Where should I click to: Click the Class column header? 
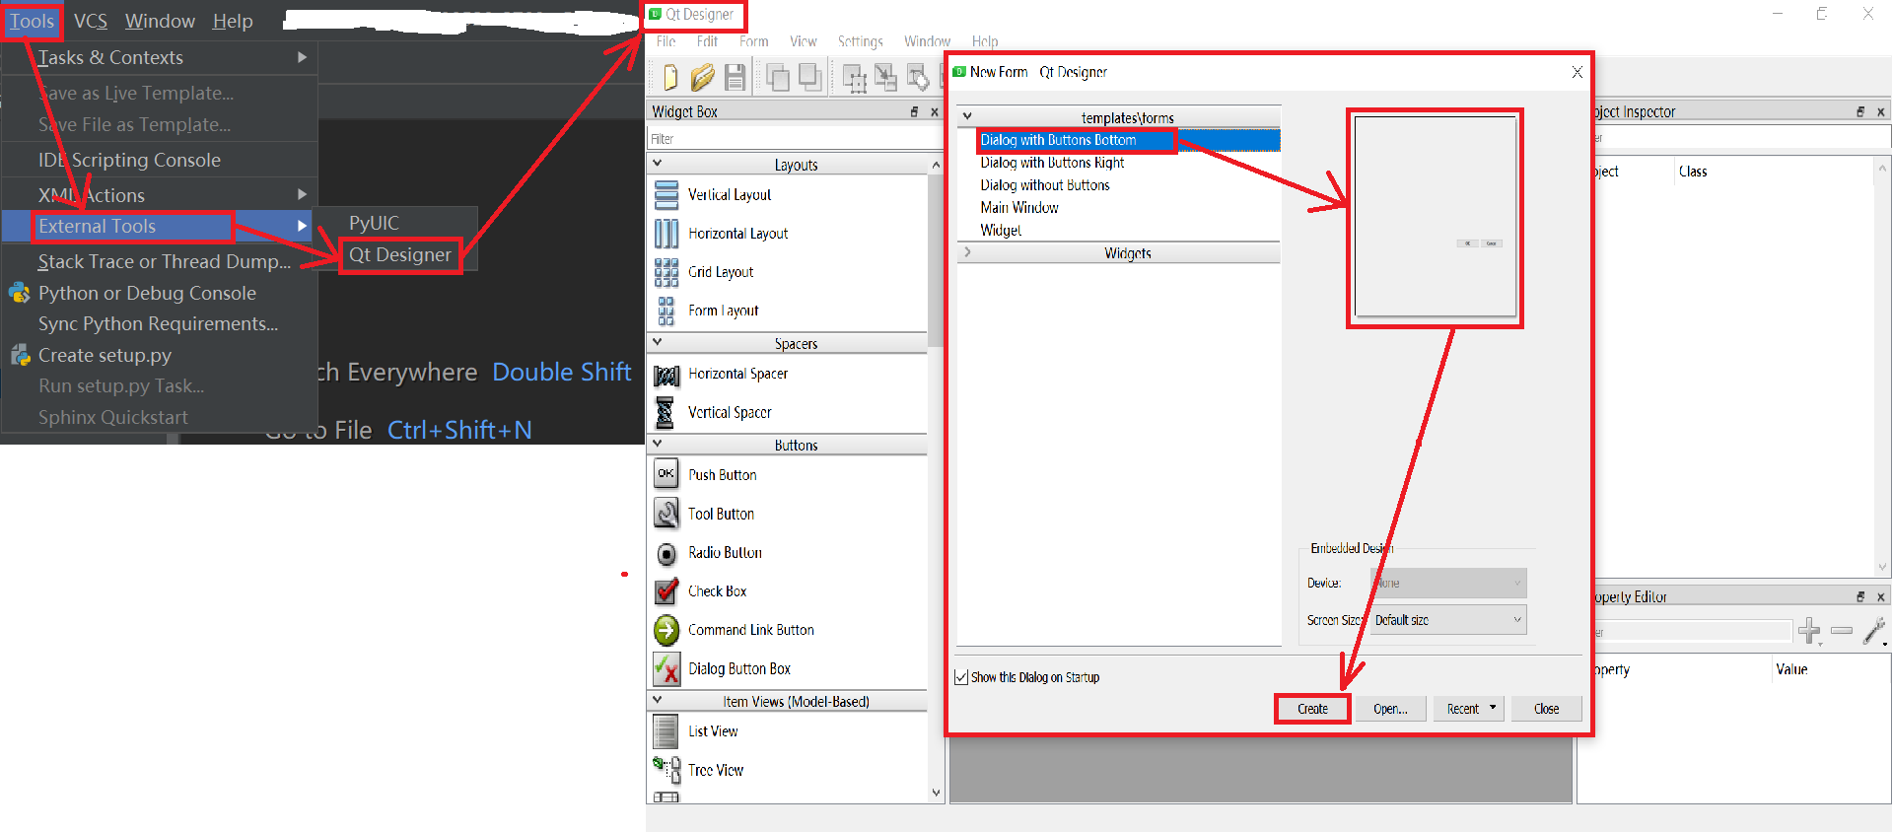click(1693, 172)
